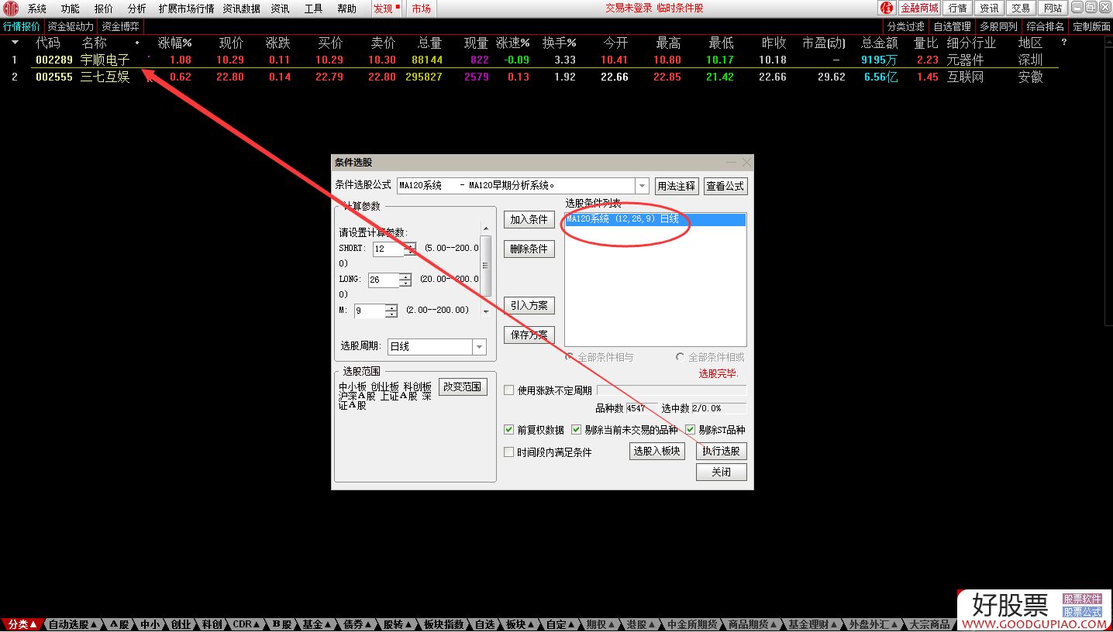
Task: Click the 保存方案 button
Action: click(x=529, y=335)
